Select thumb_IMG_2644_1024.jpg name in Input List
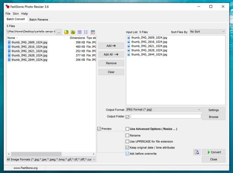Screen dimensions: 233x173 [149, 55]
